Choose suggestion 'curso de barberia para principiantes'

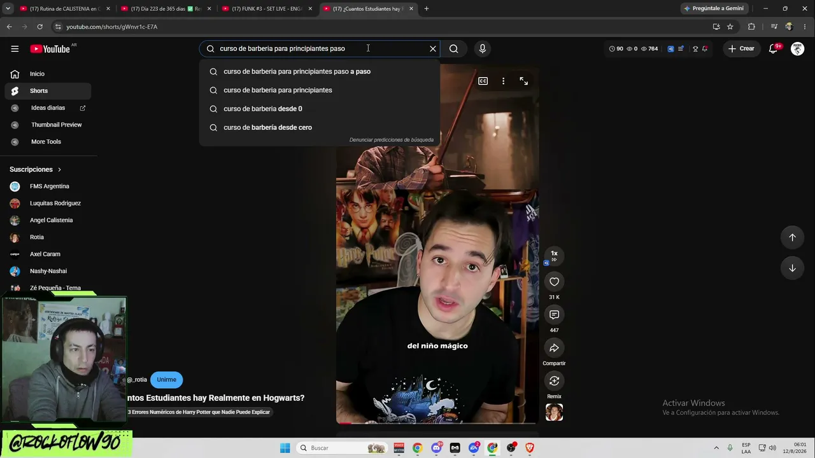coord(320,90)
